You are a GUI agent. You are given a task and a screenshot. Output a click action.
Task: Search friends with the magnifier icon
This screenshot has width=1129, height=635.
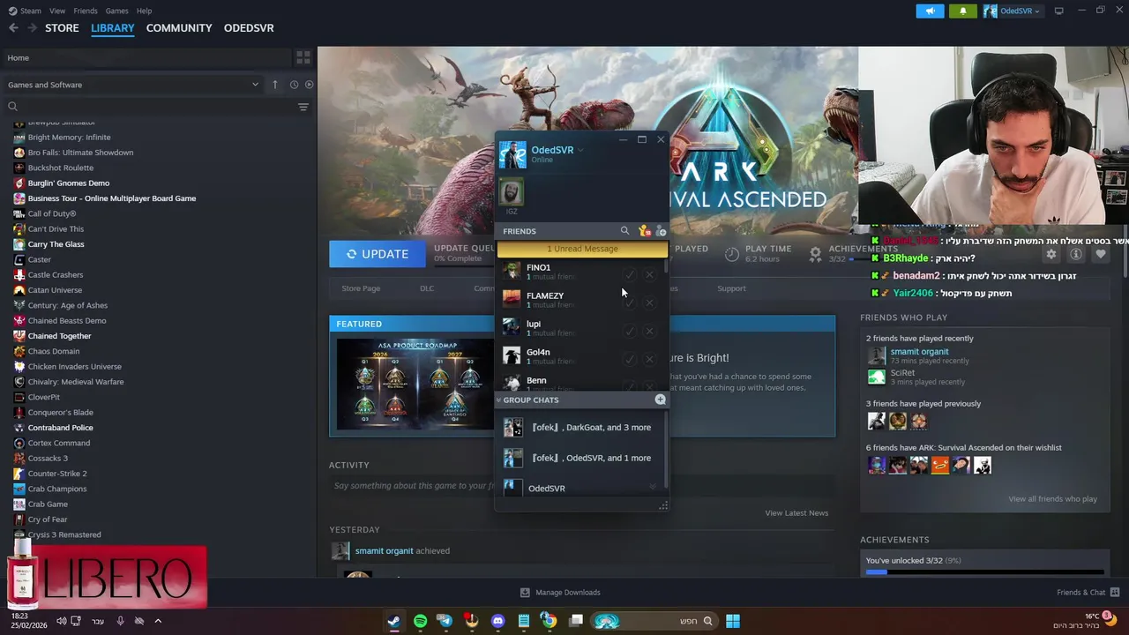624,231
